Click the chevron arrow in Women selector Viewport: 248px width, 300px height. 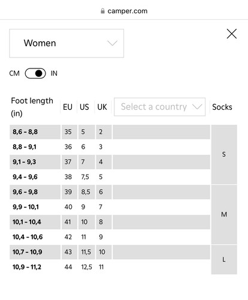[x=112, y=43]
